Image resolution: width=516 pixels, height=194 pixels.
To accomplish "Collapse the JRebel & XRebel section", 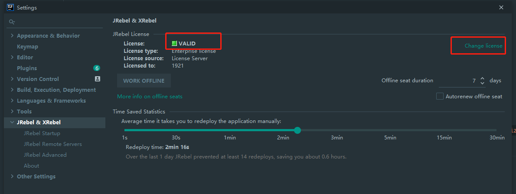I will click(x=12, y=122).
